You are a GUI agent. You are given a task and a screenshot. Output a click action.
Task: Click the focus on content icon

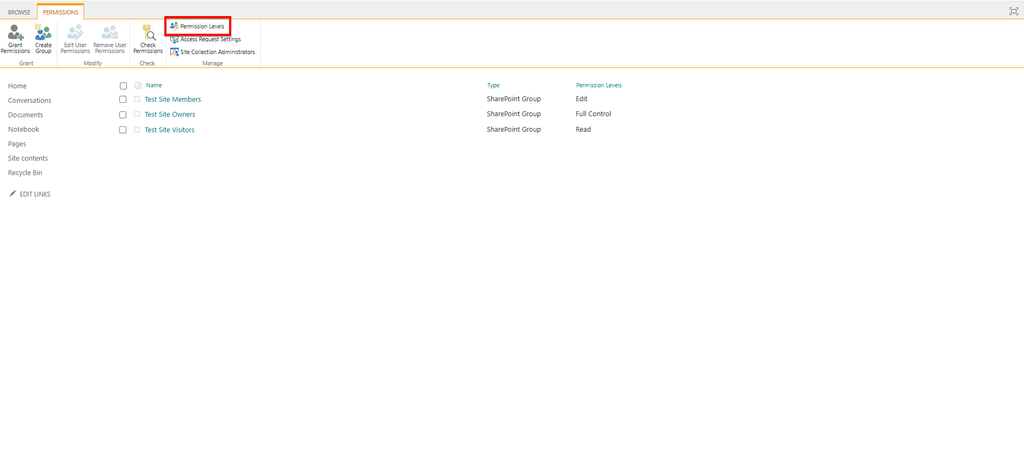pyautogui.click(x=1013, y=11)
